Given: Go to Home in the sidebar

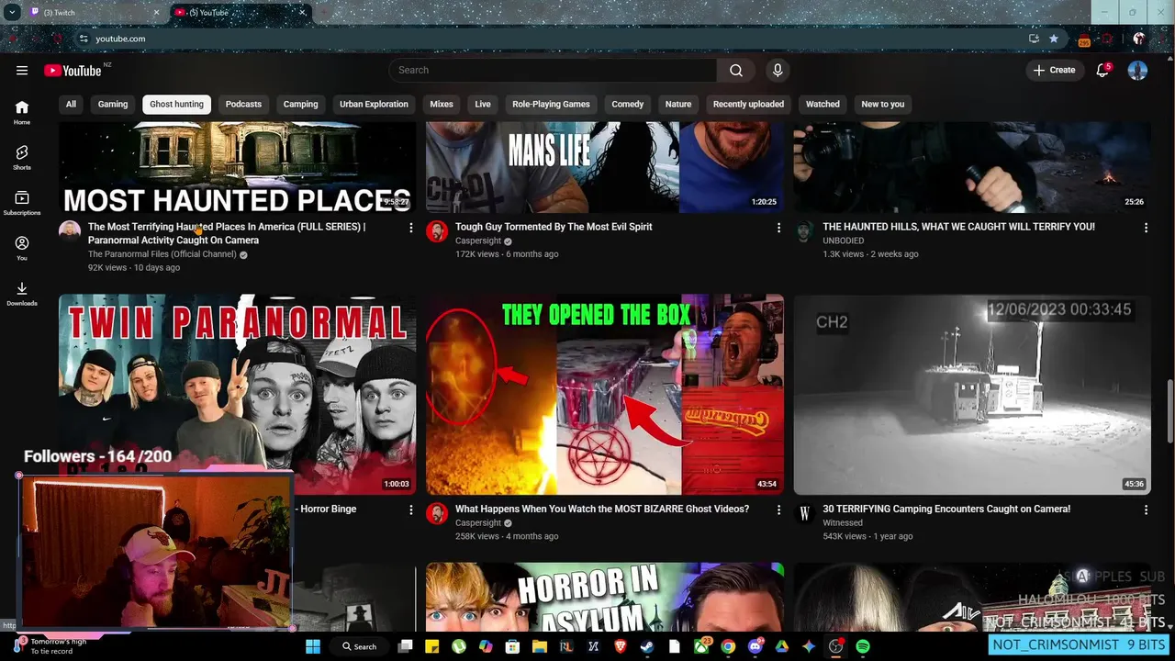Looking at the screenshot, I should 22,112.
